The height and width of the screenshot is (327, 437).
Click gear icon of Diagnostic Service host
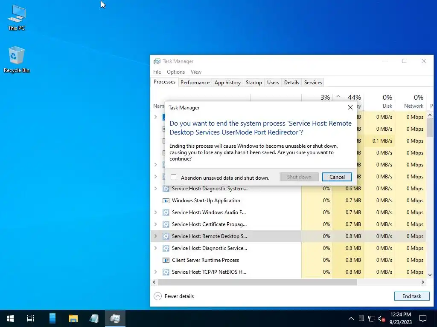(166, 248)
